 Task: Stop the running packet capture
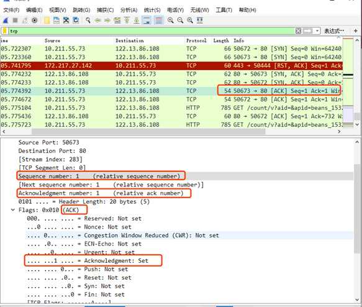click(16, 21)
